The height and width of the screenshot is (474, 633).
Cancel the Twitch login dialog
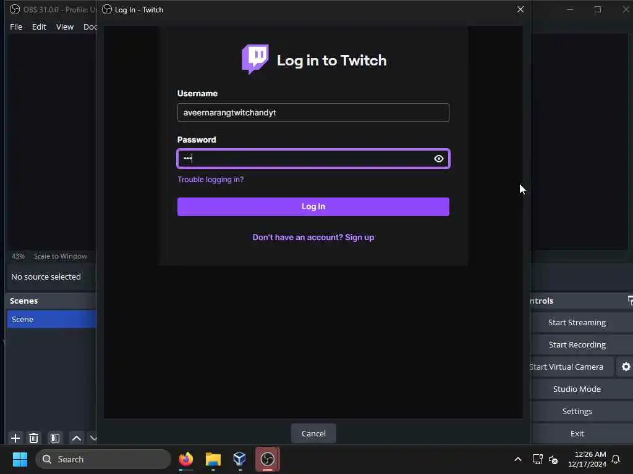pyautogui.click(x=313, y=433)
